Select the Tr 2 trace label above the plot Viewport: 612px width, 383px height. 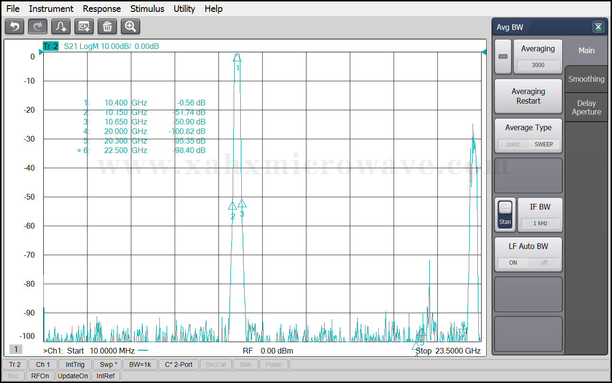50,46
